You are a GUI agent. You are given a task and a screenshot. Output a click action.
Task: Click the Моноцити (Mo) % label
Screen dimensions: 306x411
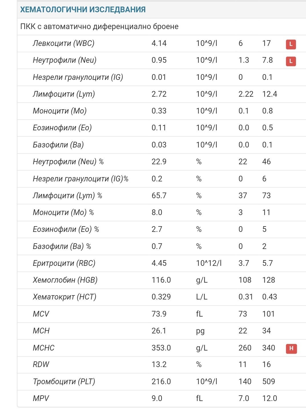(x=63, y=212)
